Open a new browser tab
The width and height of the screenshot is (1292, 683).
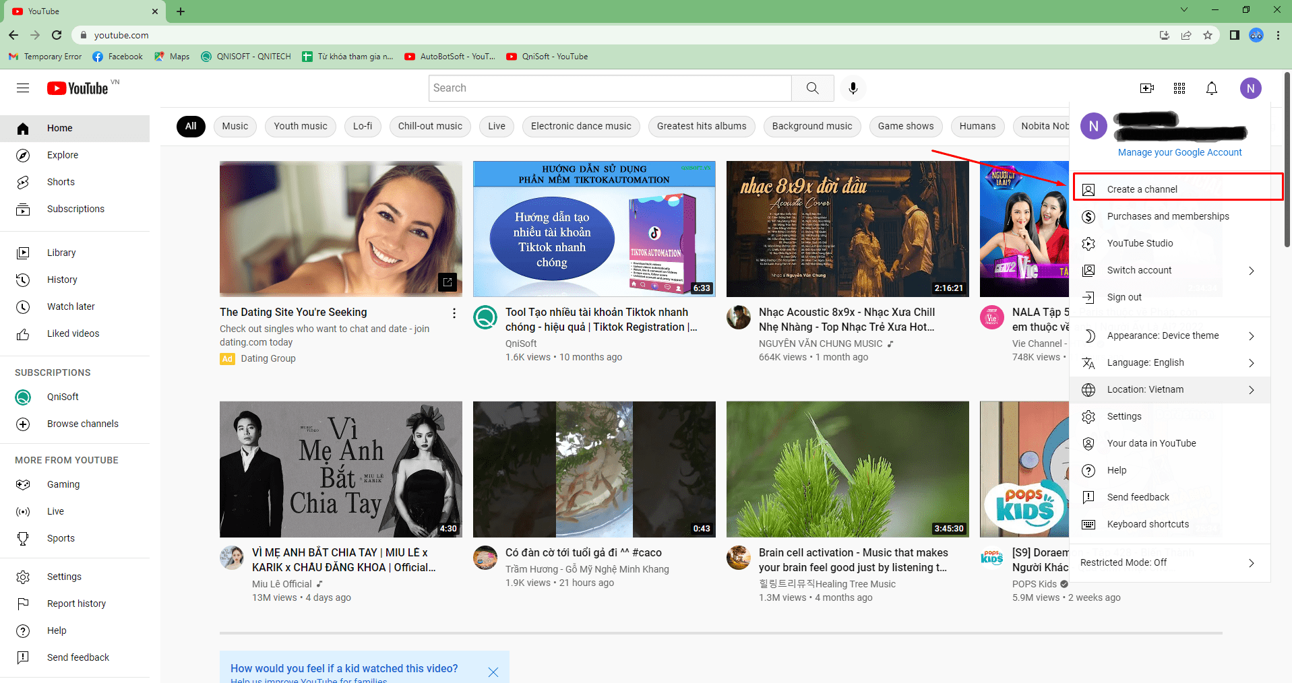[x=181, y=11]
